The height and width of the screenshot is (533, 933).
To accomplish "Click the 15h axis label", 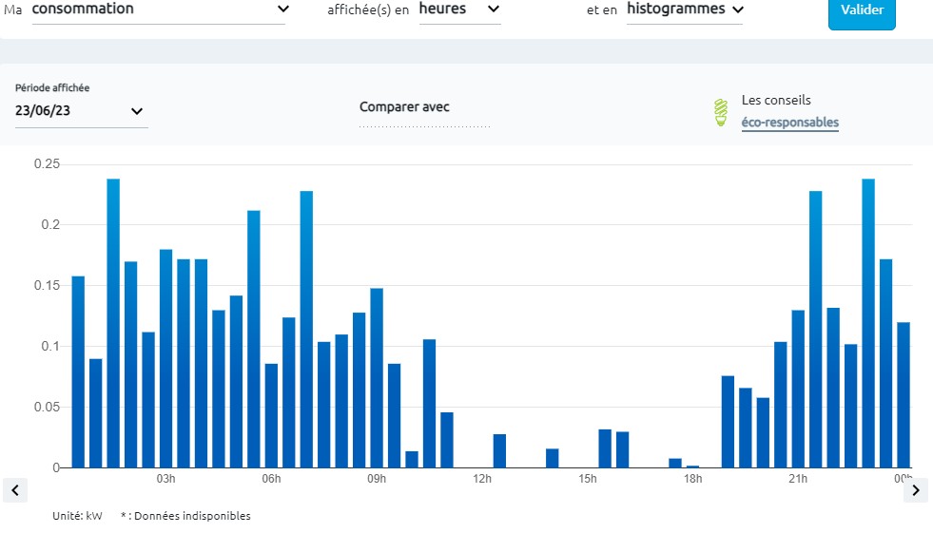I will (x=587, y=478).
